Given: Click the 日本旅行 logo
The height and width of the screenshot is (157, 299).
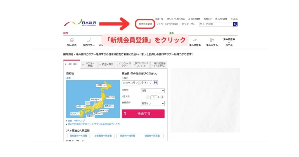Looking at the screenshot, I should pos(80,23).
